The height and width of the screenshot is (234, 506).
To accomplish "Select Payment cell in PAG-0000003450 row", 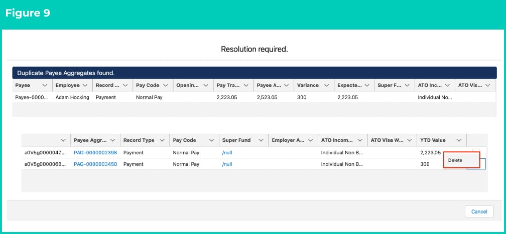I will (x=145, y=164).
